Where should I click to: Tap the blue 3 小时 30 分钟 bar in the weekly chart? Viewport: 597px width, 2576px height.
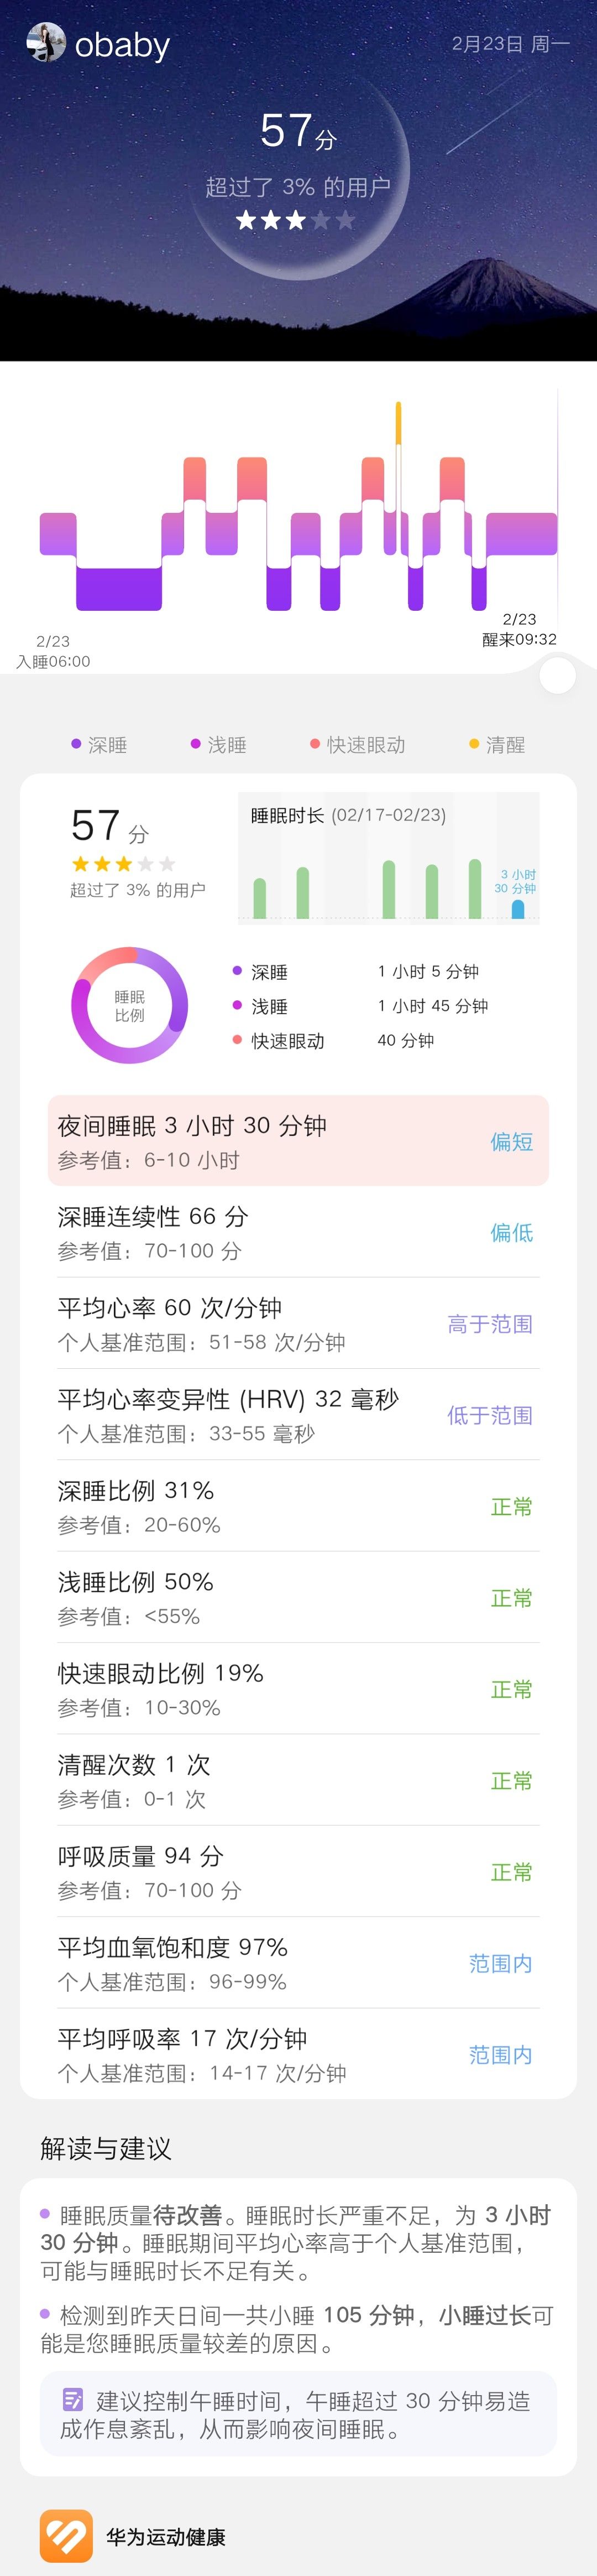pos(517,908)
